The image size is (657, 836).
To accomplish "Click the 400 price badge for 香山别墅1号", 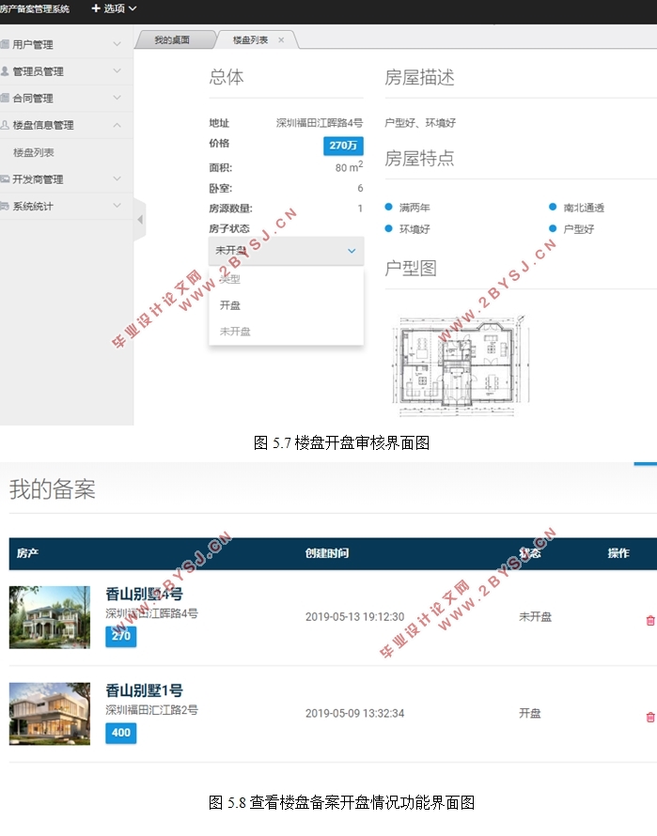I will 120,733.
